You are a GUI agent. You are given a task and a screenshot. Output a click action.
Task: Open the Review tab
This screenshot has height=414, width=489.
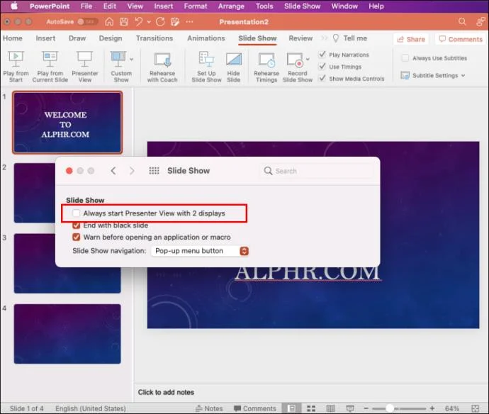click(300, 38)
